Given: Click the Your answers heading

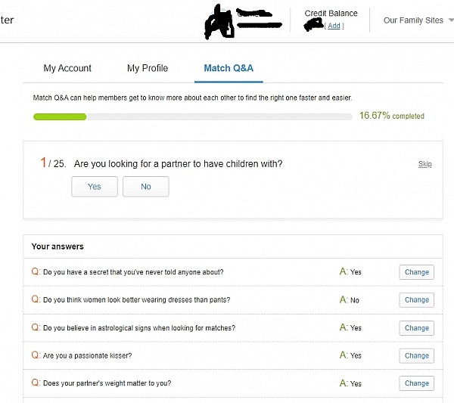Looking at the screenshot, I should [x=58, y=246].
